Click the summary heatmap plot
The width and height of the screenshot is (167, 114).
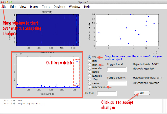coord(48,30)
